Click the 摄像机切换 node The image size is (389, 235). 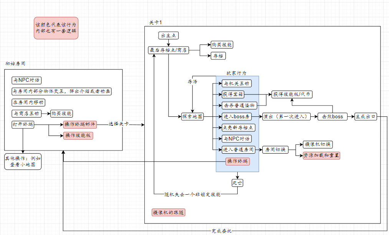pos(318,144)
